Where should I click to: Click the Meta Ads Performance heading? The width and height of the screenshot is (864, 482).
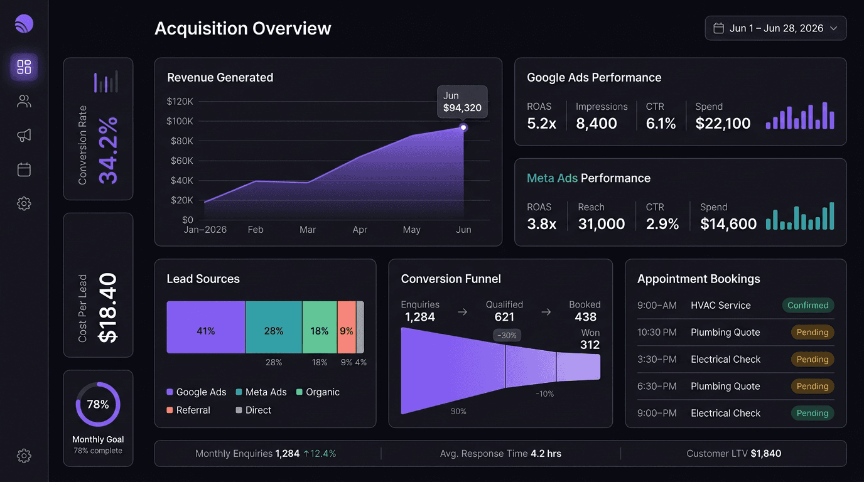pos(588,178)
